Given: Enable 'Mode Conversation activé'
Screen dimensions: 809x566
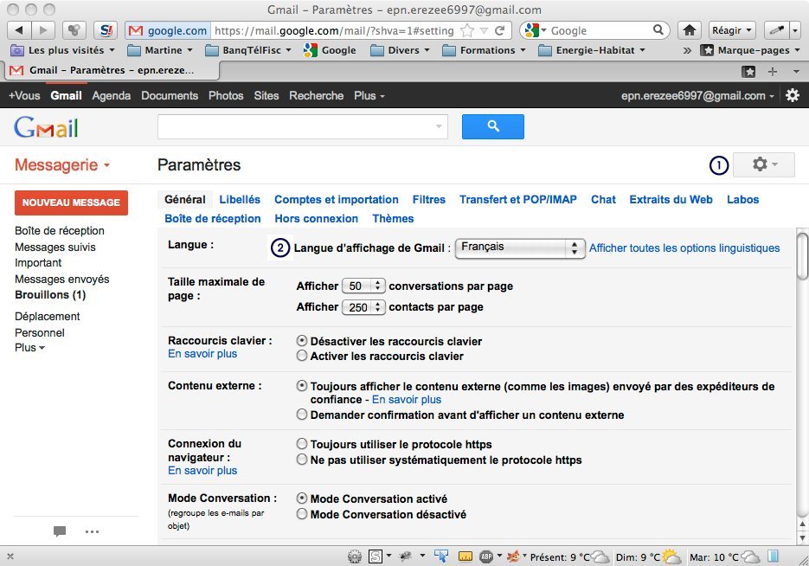Looking at the screenshot, I should tap(302, 498).
